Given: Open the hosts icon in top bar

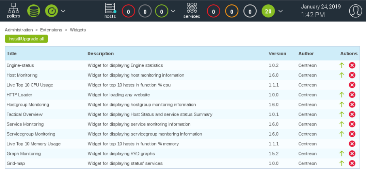Looking at the screenshot, I should coord(110,11).
